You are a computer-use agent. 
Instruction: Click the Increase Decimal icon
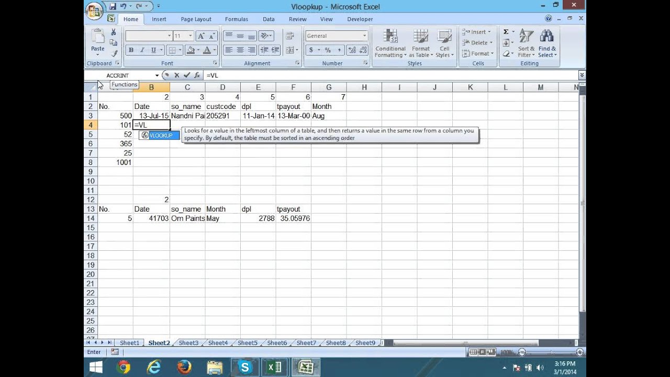point(351,50)
